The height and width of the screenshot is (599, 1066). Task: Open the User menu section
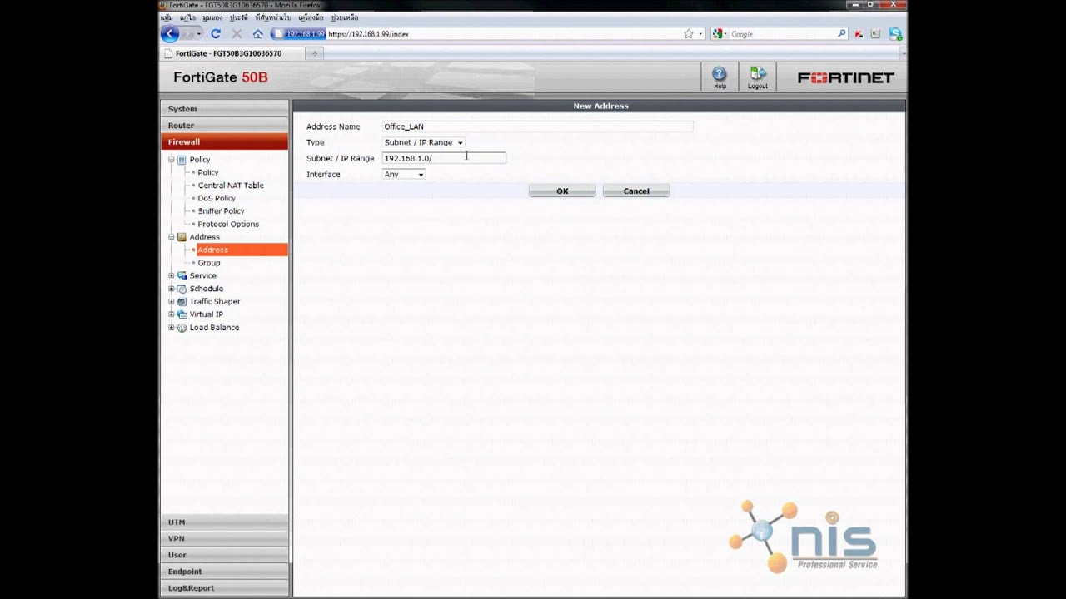tap(224, 555)
